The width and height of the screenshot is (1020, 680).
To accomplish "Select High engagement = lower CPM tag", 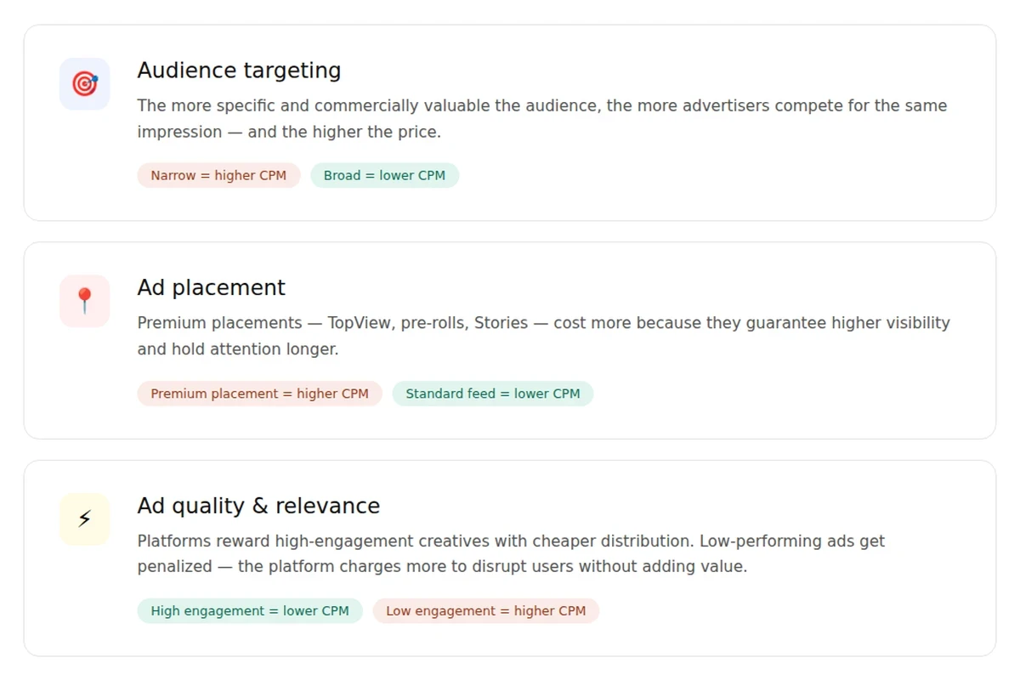I will (250, 611).
